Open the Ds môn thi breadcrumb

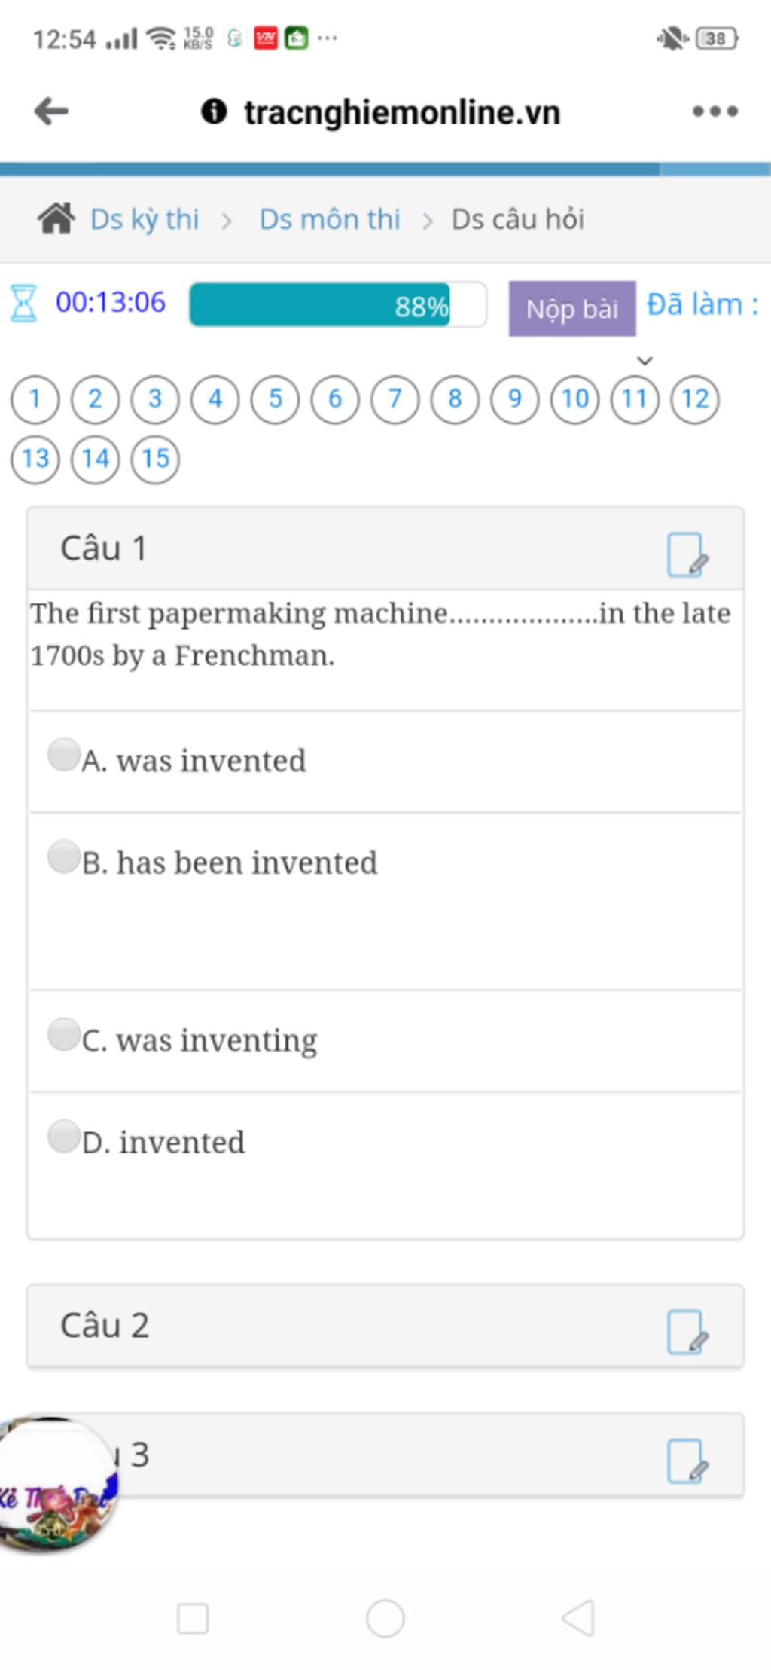coord(330,219)
